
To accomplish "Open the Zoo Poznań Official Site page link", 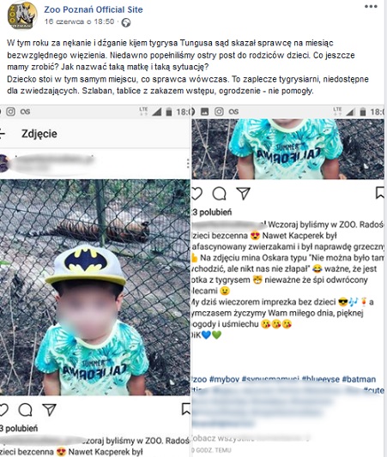I will [x=94, y=9].
